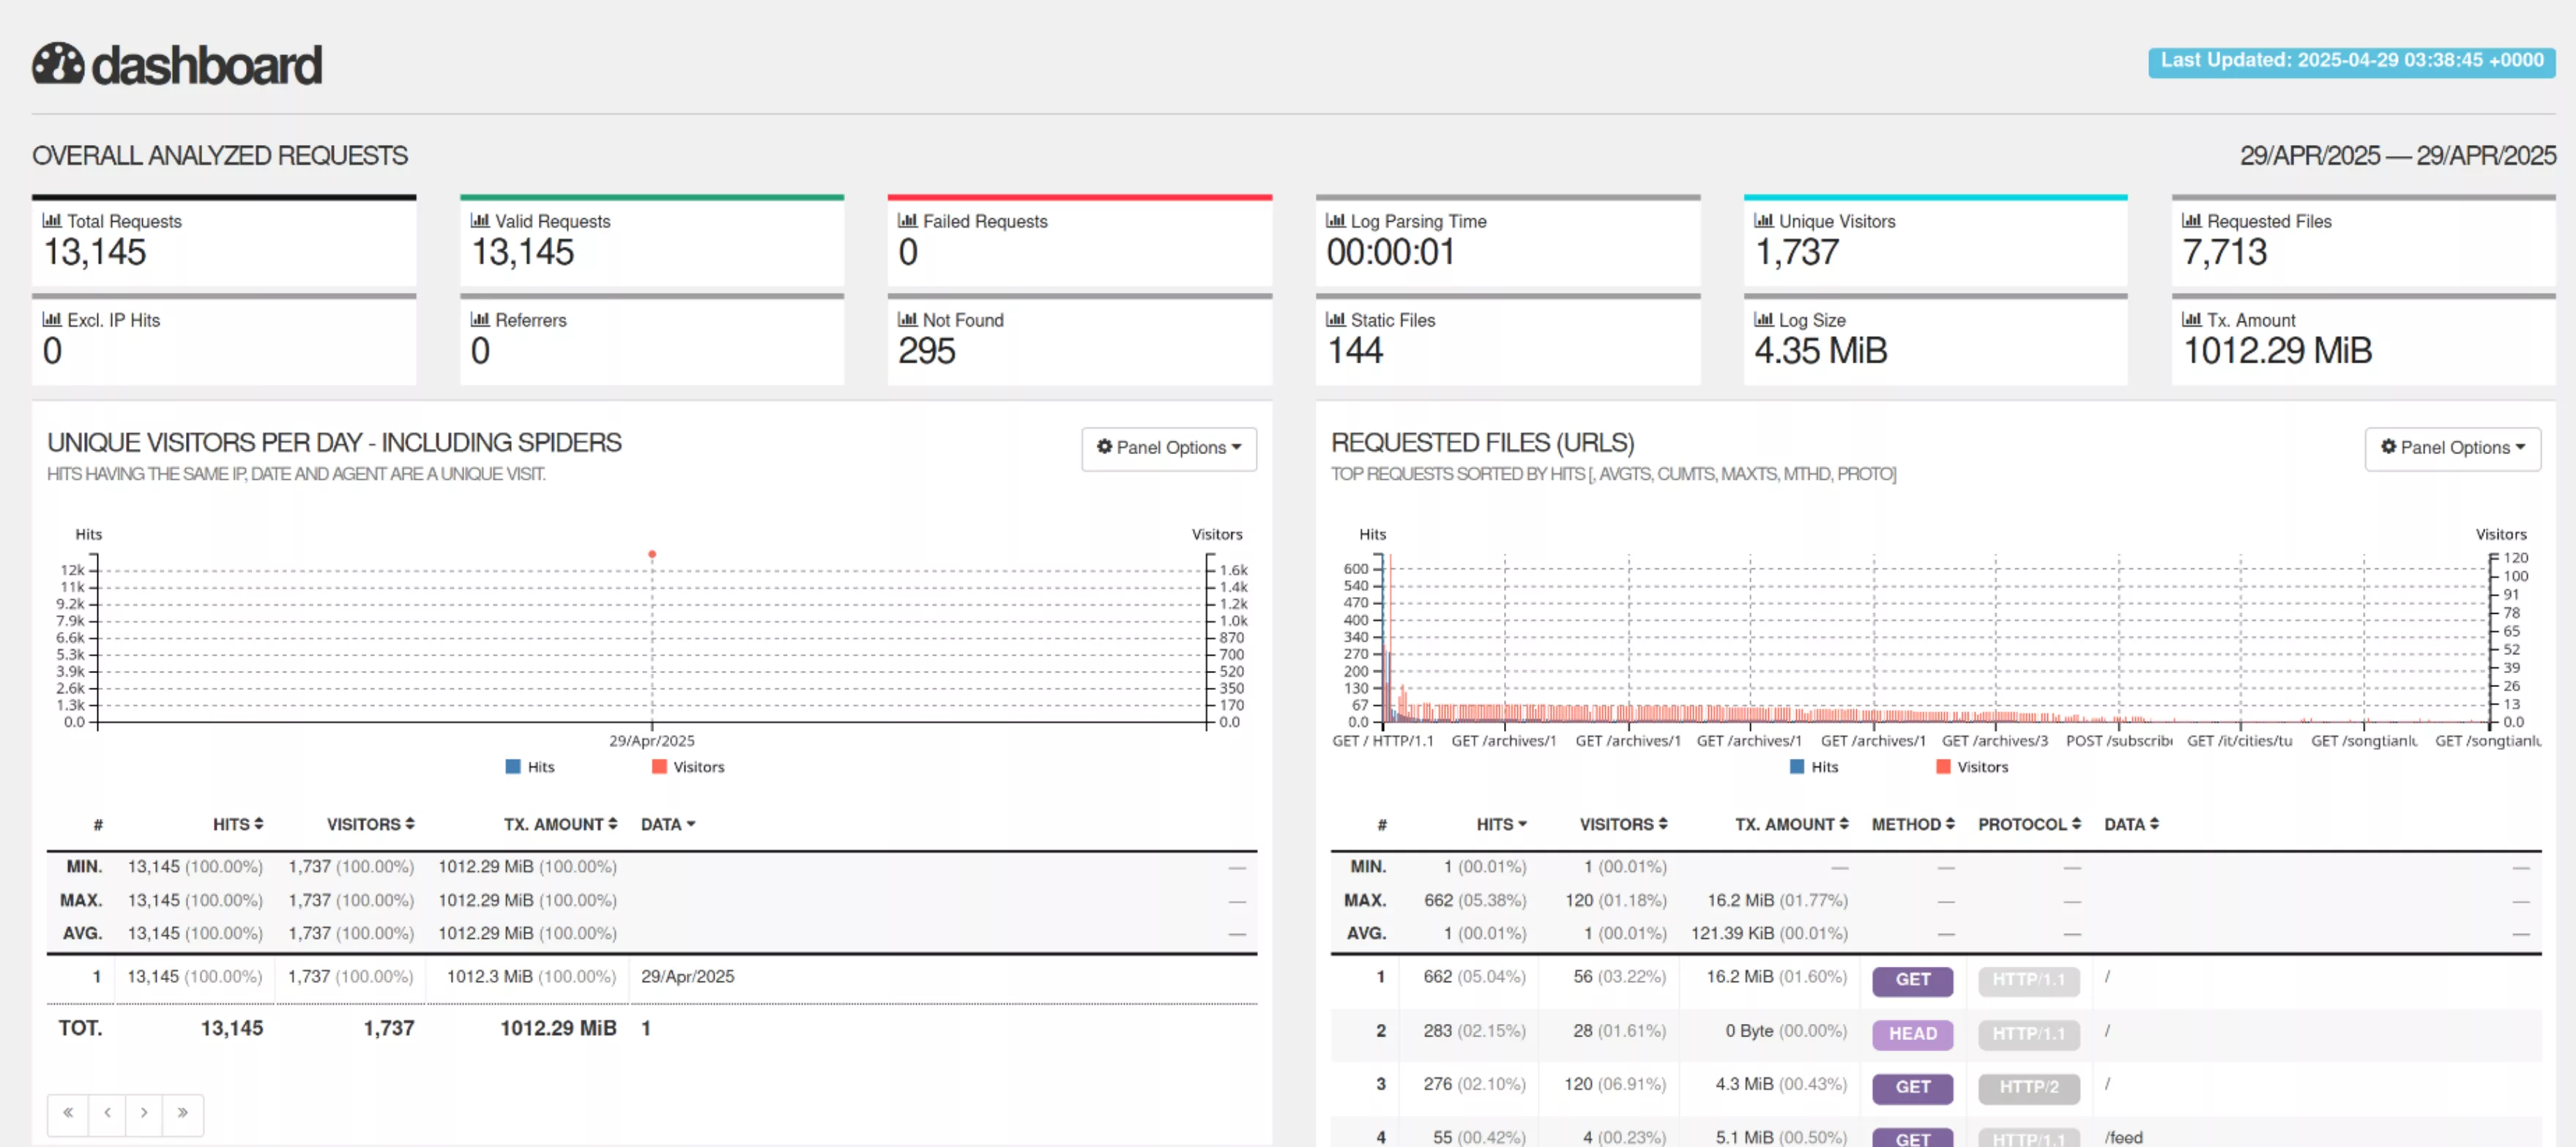
Task: Toggle Hits legend in visitors per day chart
Action: coord(529,767)
